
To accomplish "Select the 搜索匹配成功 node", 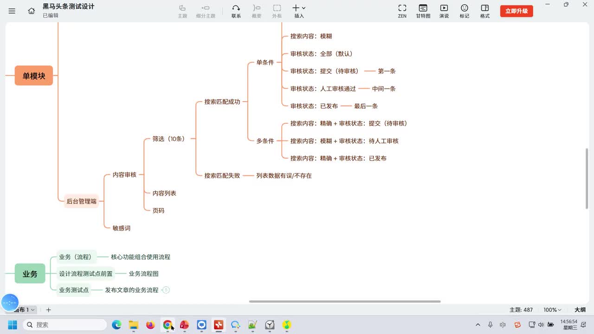I will 222,102.
